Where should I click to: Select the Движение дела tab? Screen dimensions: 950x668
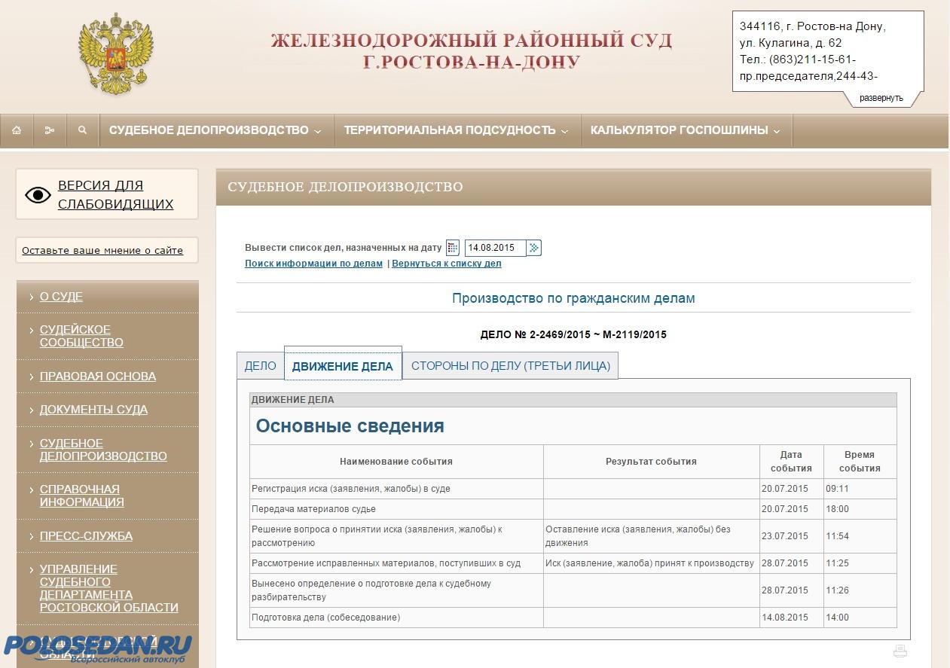(x=342, y=366)
